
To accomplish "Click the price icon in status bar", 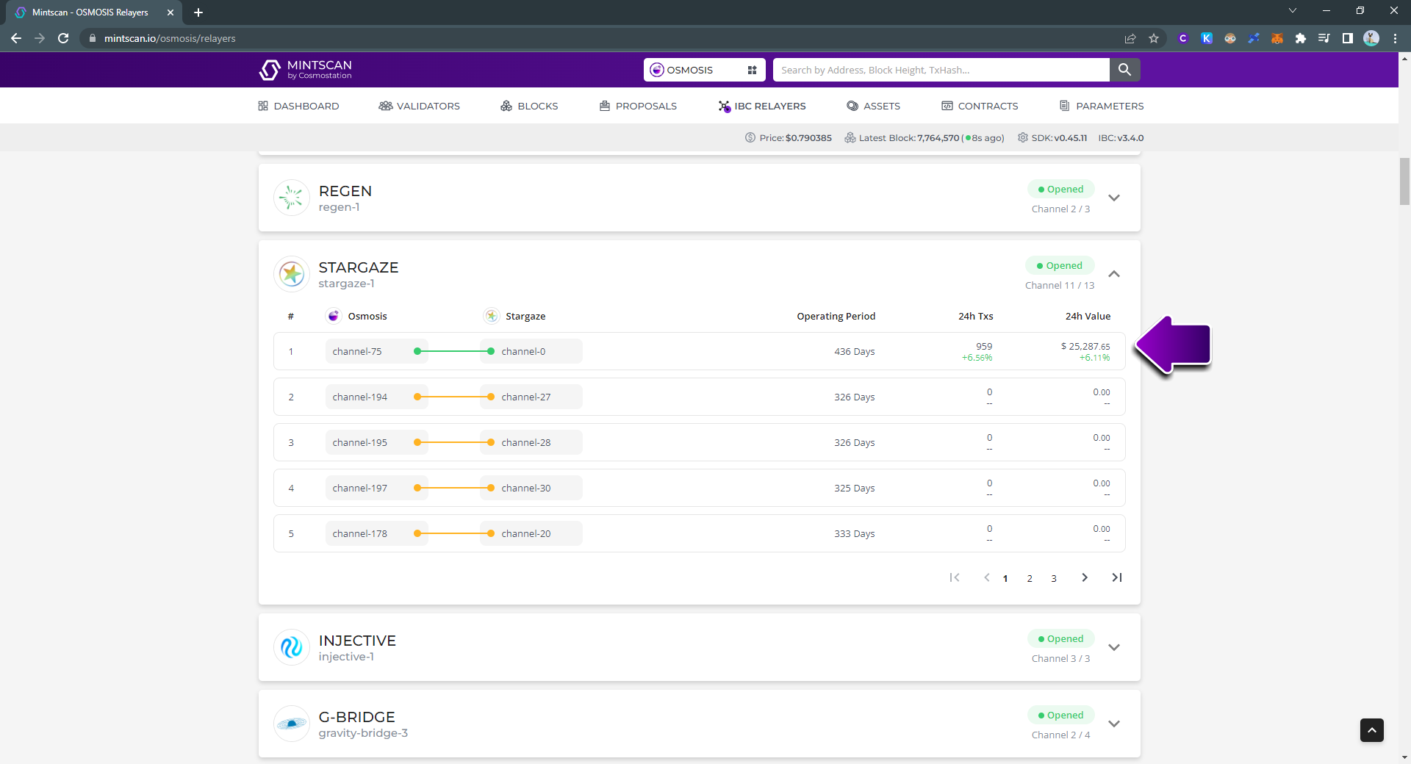I will (750, 137).
